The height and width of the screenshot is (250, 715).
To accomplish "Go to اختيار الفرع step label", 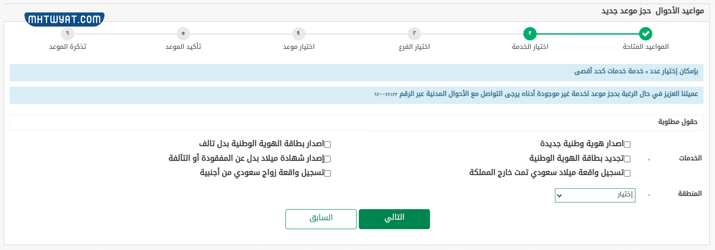I will (414, 47).
